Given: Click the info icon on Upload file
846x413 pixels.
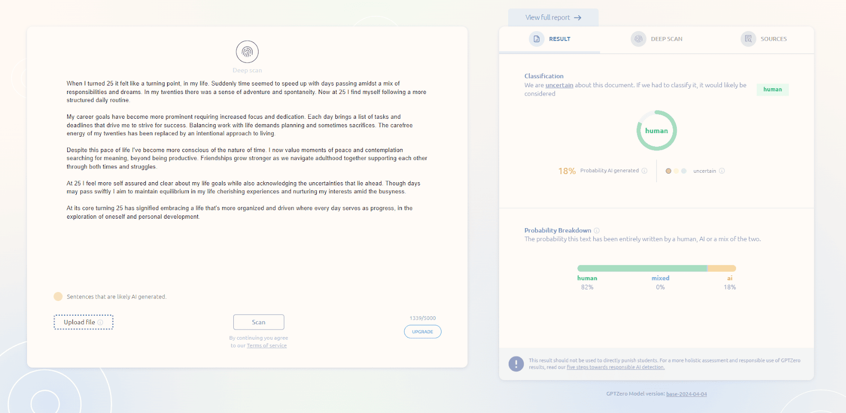Looking at the screenshot, I should pyautogui.click(x=100, y=322).
